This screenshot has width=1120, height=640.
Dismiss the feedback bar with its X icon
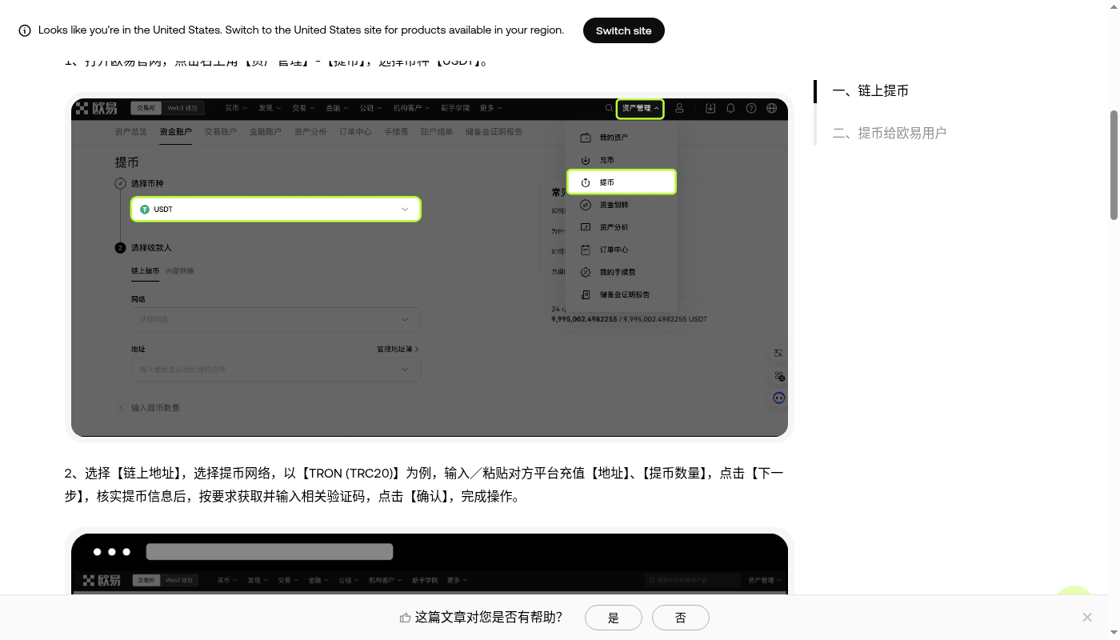click(1087, 617)
